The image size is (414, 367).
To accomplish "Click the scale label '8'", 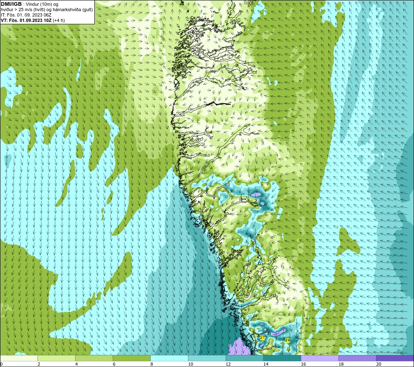I will pos(152,364).
